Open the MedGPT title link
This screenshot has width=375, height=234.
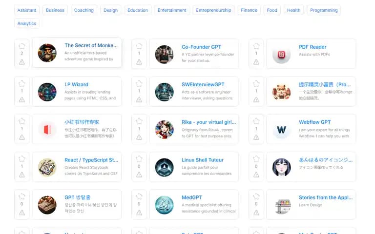[x=192, y=197]
